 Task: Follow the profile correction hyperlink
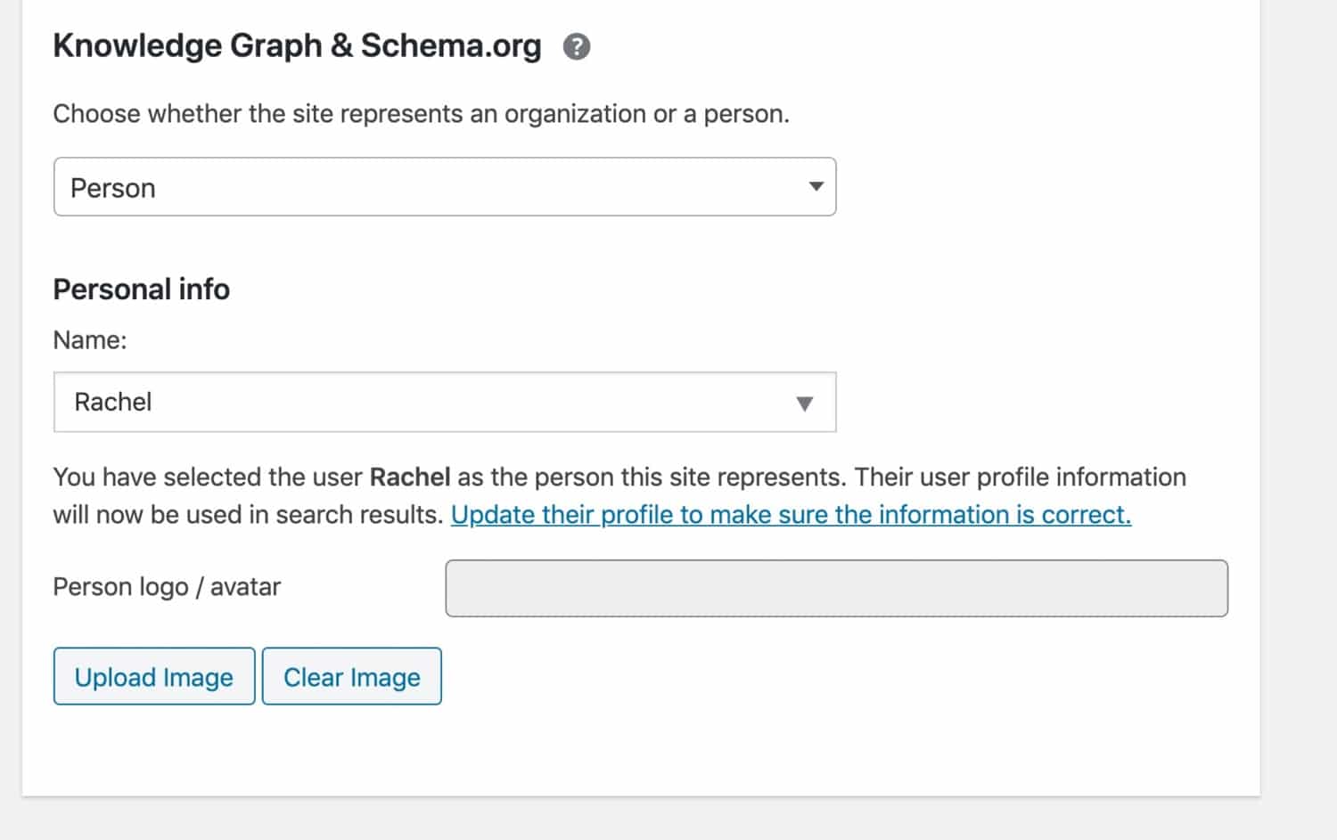coord(792,515)
